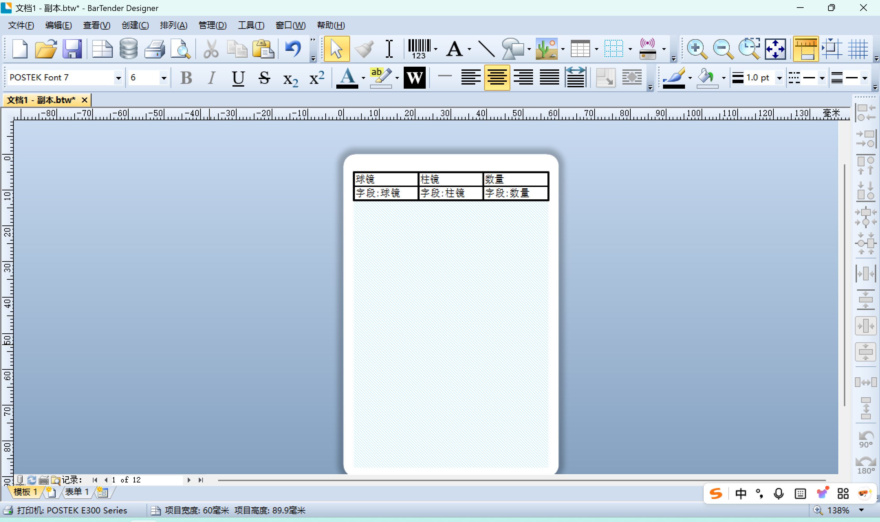Click the picture insert tool
Image resolution: width=880 pixels, height=522 pixels.
coord(546,48)
